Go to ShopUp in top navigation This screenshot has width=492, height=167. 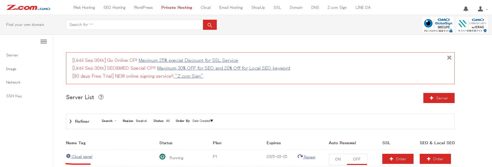pyautogui.click(x=258, y=8)
